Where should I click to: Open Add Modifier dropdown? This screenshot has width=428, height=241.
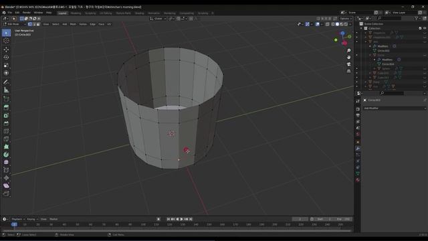tap(395, 108)
